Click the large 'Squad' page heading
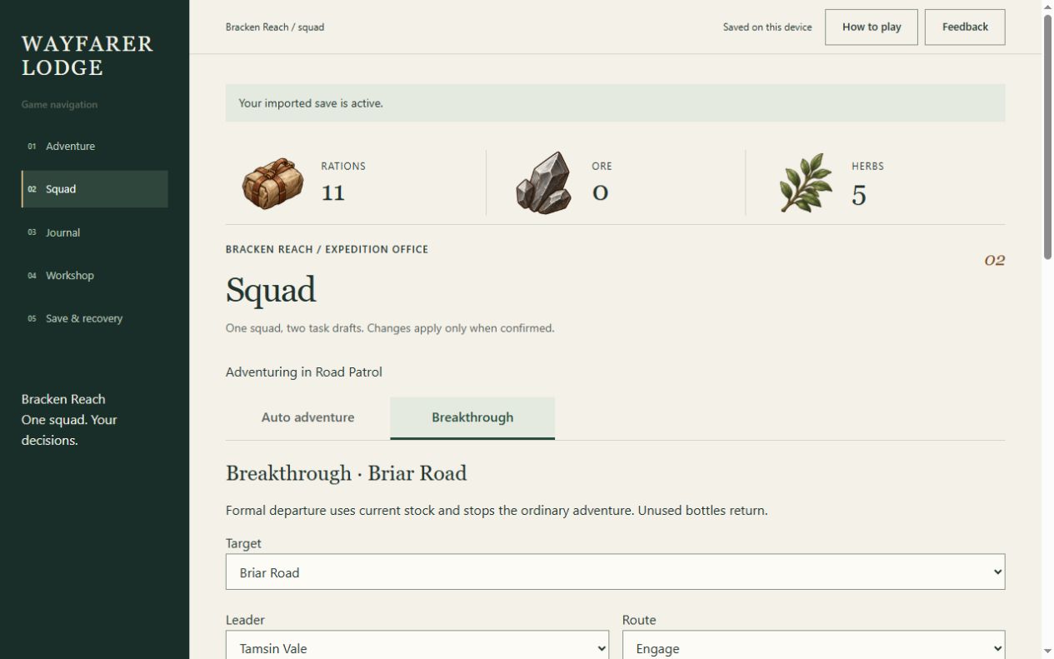This screenshot has height=659, width=1054. pos(271,290)
